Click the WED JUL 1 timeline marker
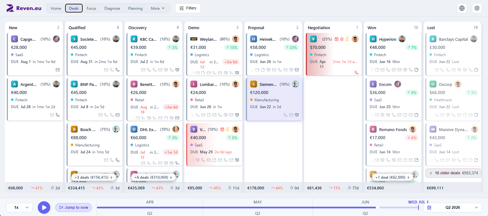488x216 pixels. point(418,202)
